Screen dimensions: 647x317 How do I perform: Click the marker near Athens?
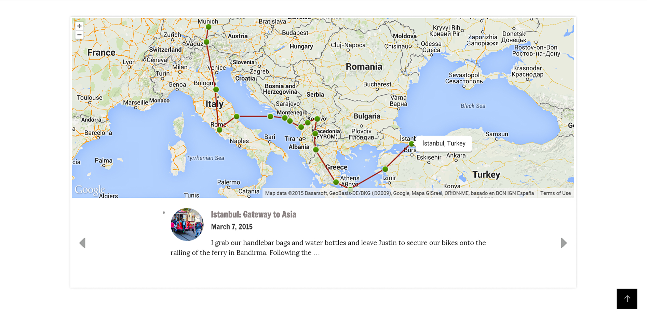[336, 182]
